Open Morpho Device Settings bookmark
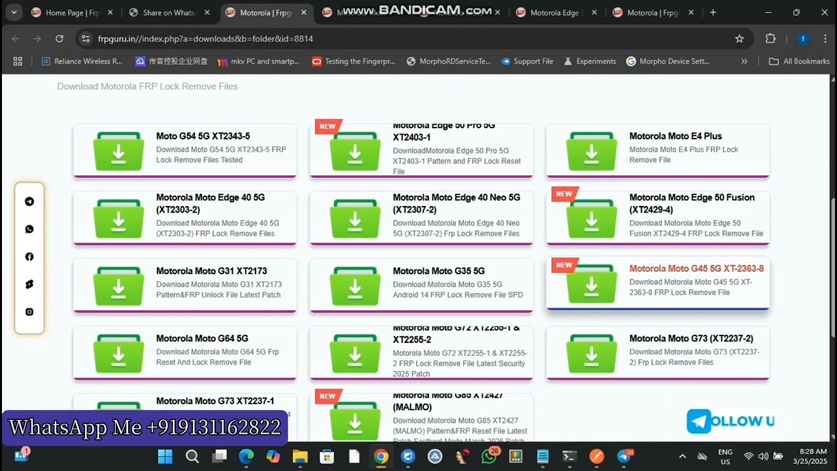This screenshot has height=471, width=837. click(x=668, y=61)
